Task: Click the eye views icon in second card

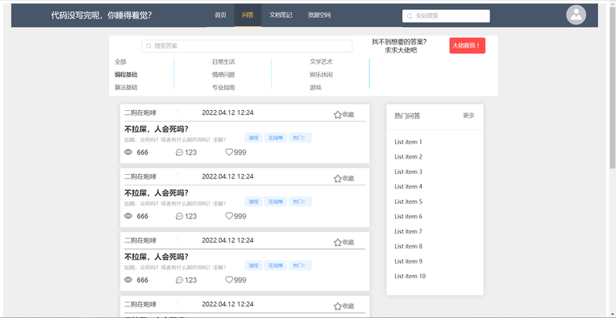Action: pos(128,216)
